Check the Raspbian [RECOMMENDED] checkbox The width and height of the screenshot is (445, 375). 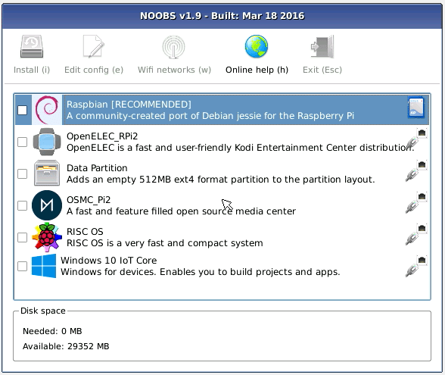tap(23, 111)
